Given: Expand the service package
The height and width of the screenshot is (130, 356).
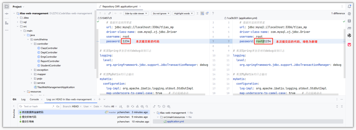Looking at the screenshot, I should pyautogui.click(x=31, y=83).
